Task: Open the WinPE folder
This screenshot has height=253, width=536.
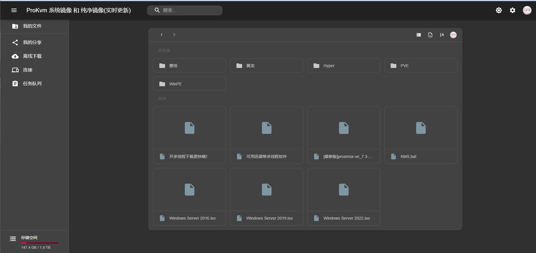Action: click(190, 84)
